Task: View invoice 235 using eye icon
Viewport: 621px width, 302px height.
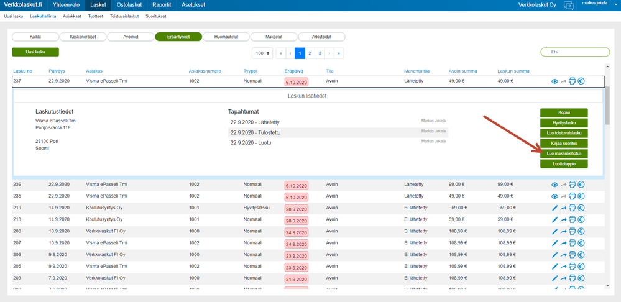Action: (x=554, y=196)
